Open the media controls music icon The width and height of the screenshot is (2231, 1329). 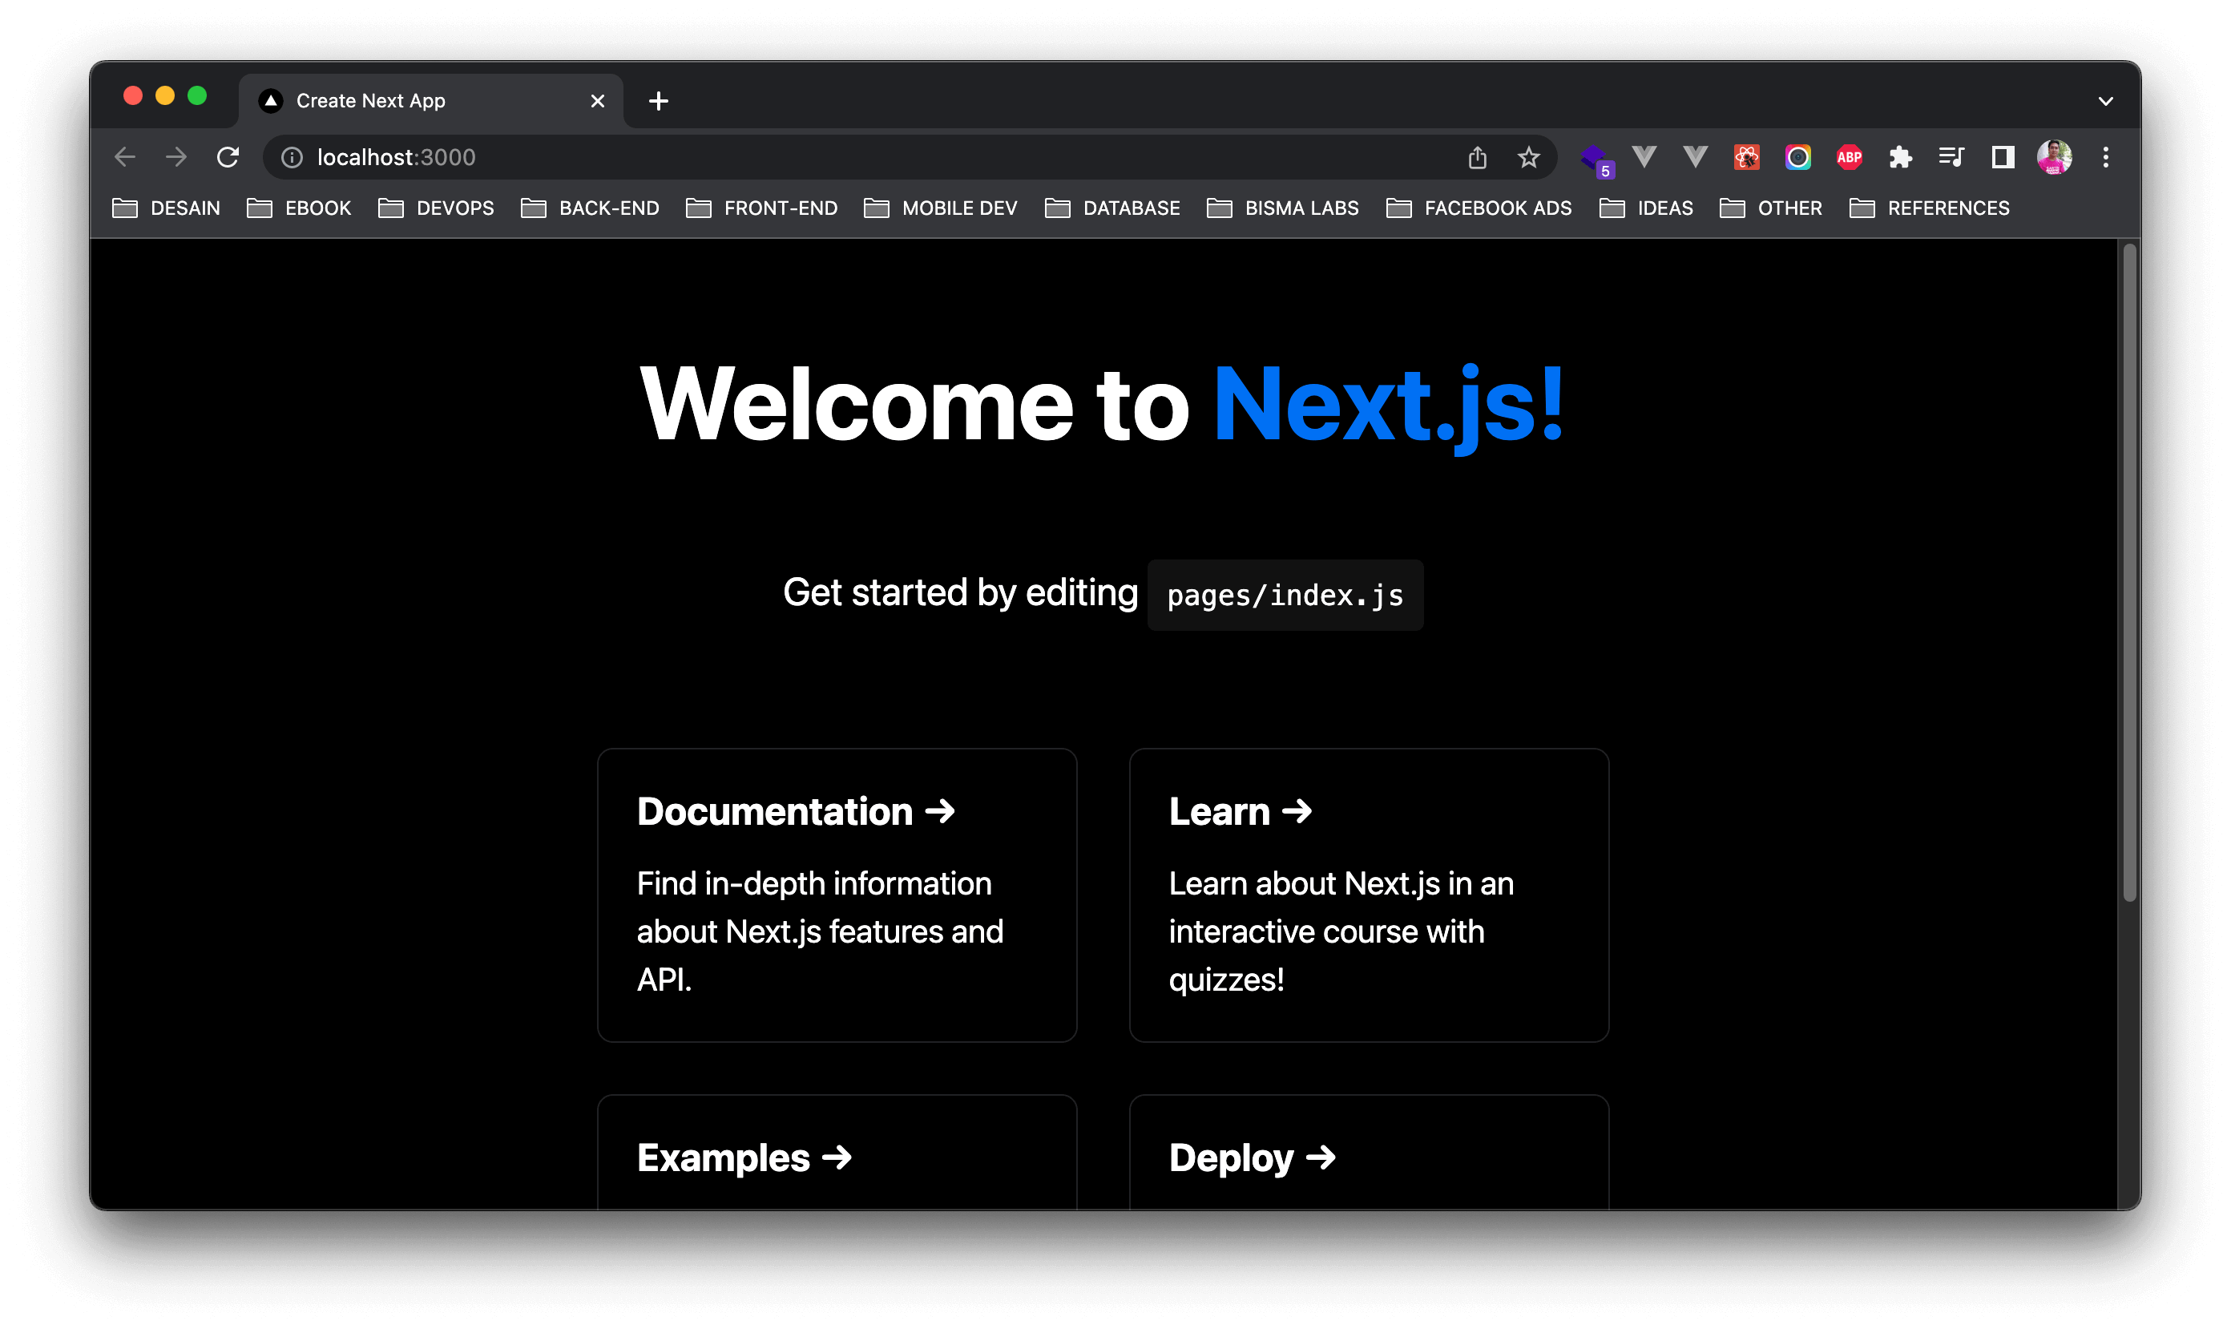point(1951,158)
